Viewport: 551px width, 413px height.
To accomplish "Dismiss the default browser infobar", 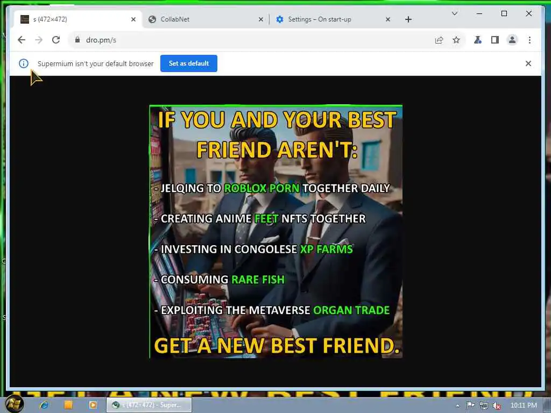I will (528, 63).
